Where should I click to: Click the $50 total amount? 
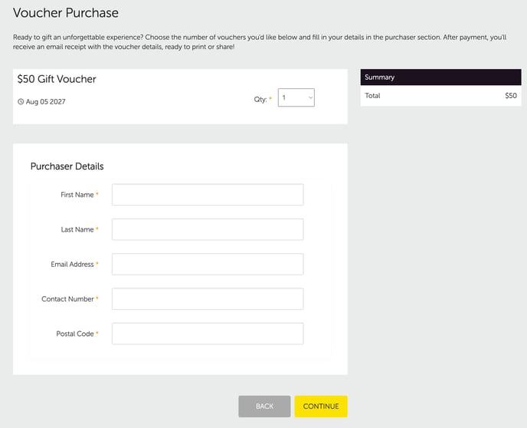(x=511, y=96)
